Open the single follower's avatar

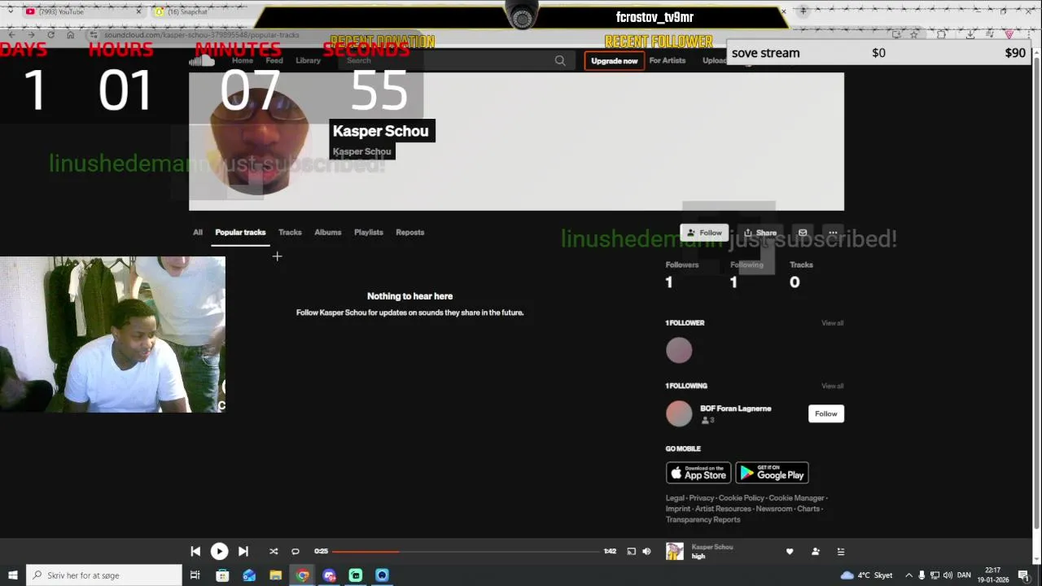679,351
